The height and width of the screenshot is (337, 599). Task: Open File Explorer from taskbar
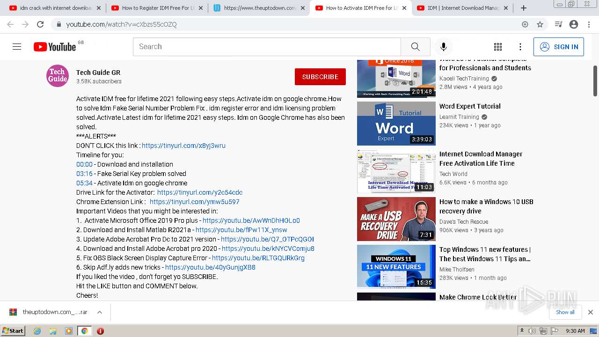pos(53,331)
